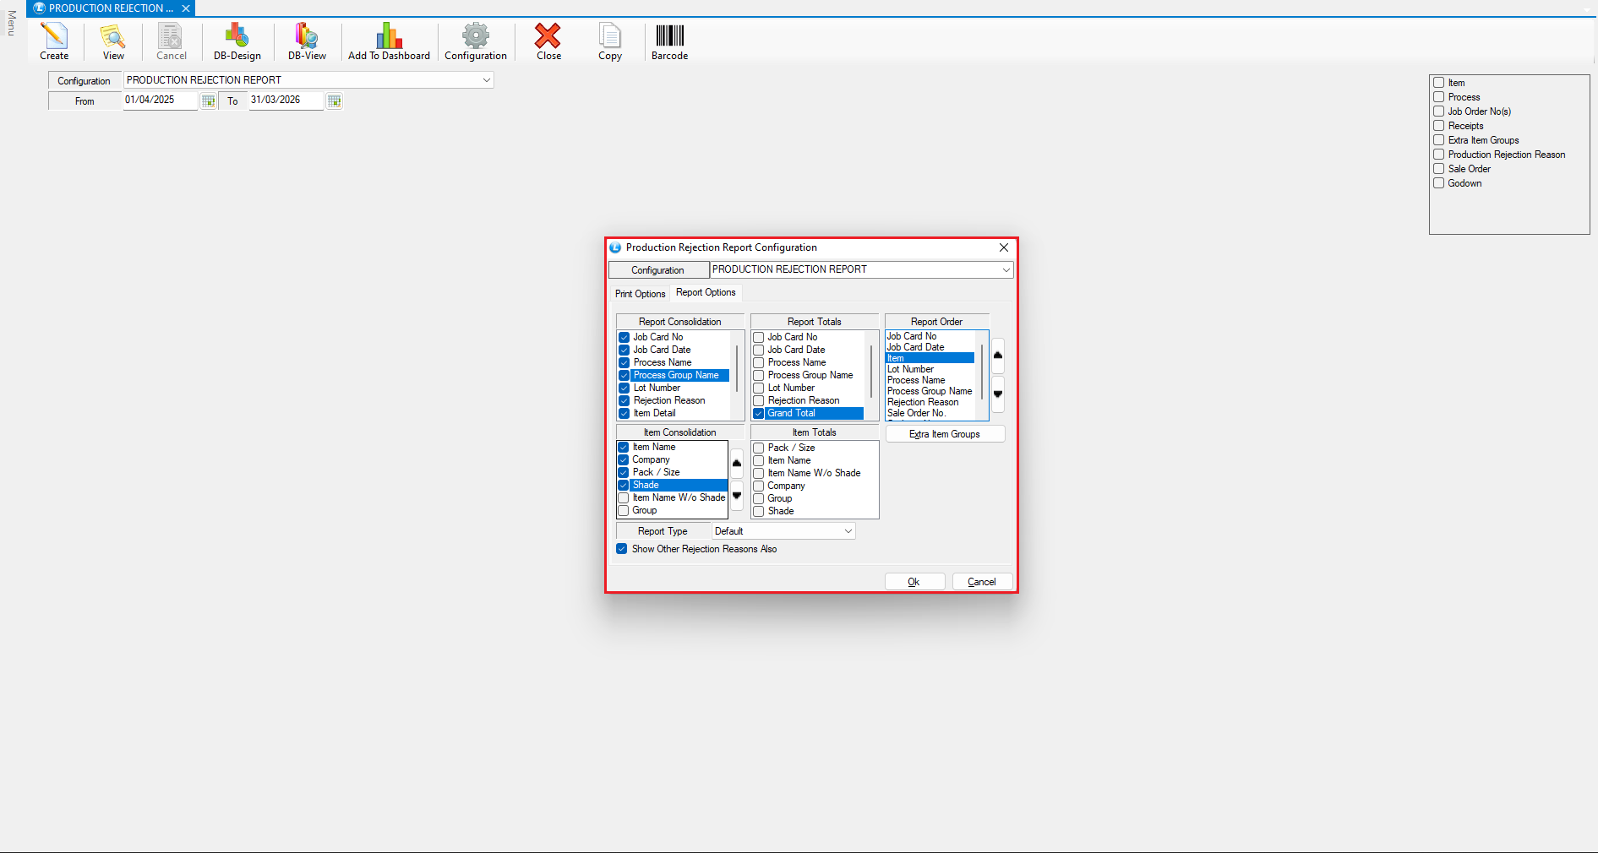Uncheck Rejection Reason in Report Consolidation
The width and height of the screenshot is (1598, 853).
[624, 401]
